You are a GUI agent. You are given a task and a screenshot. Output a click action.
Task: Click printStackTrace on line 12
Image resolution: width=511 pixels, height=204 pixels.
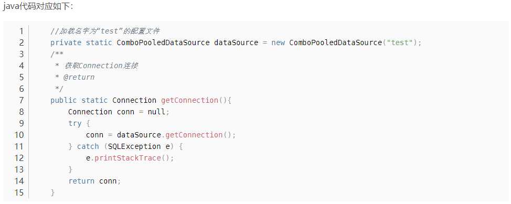tap(128, 158)
